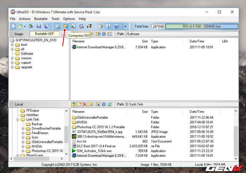The height and width of the screenshot is (173, 246).
Task: Open the File menu
Action: [x=13, y=19]
